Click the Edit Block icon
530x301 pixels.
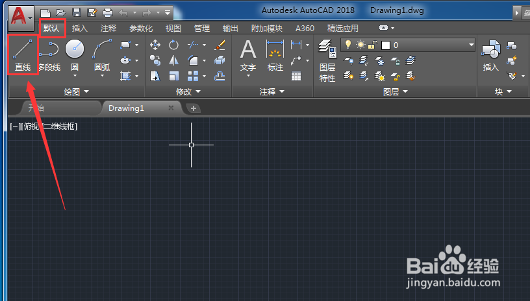[512, 60]
